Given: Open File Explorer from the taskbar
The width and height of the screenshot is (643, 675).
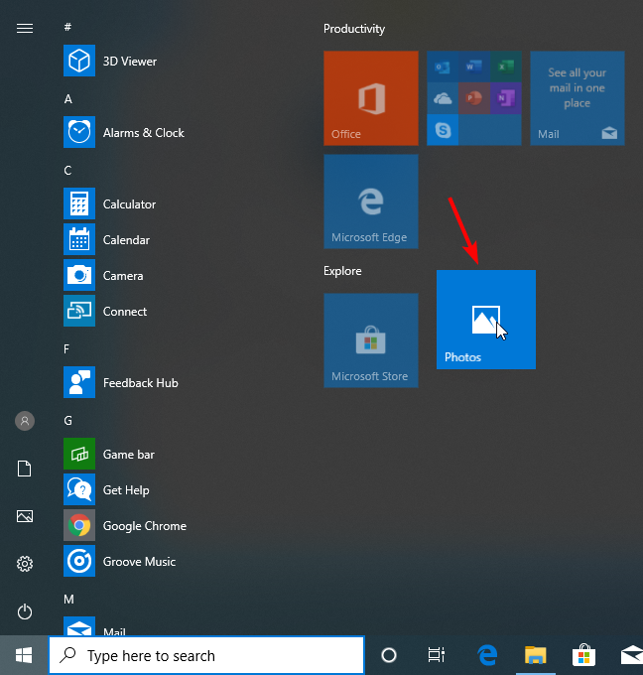Looking at the screenshot, I should [536, 655].
